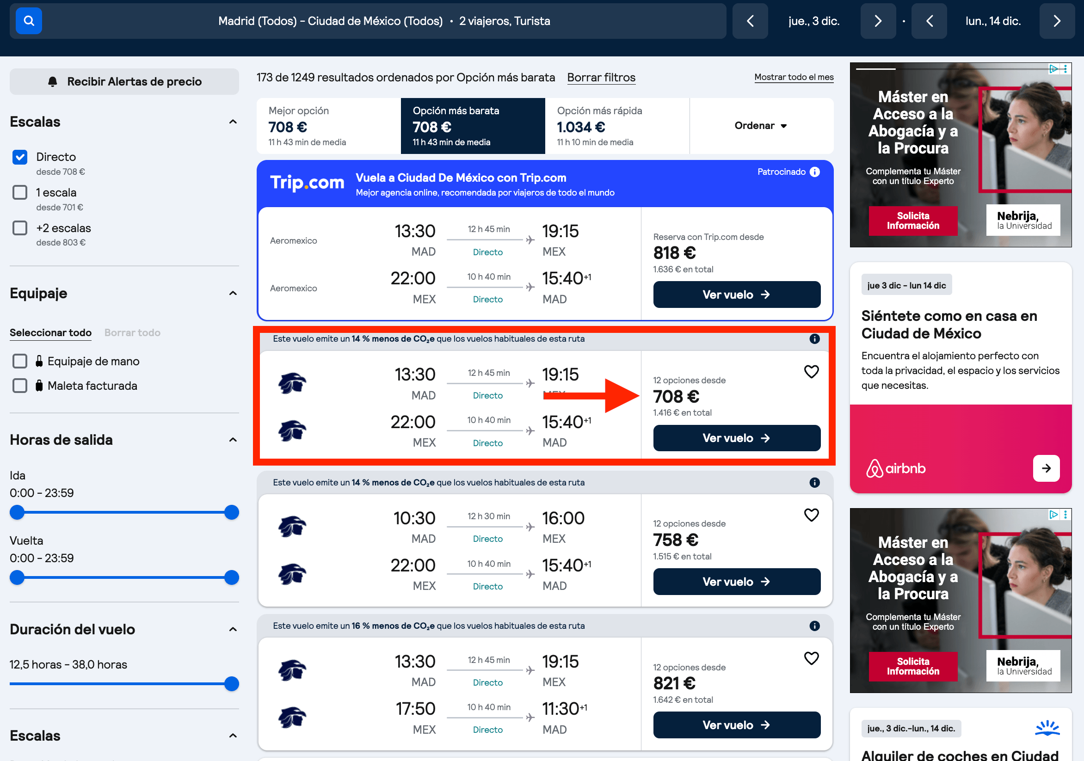Image resolution: width=1084 pixels, height=761 pixels.
Task: Click Vuela a Ciudad De México con Trip.com heading
Action: click(x=461, y=178)
